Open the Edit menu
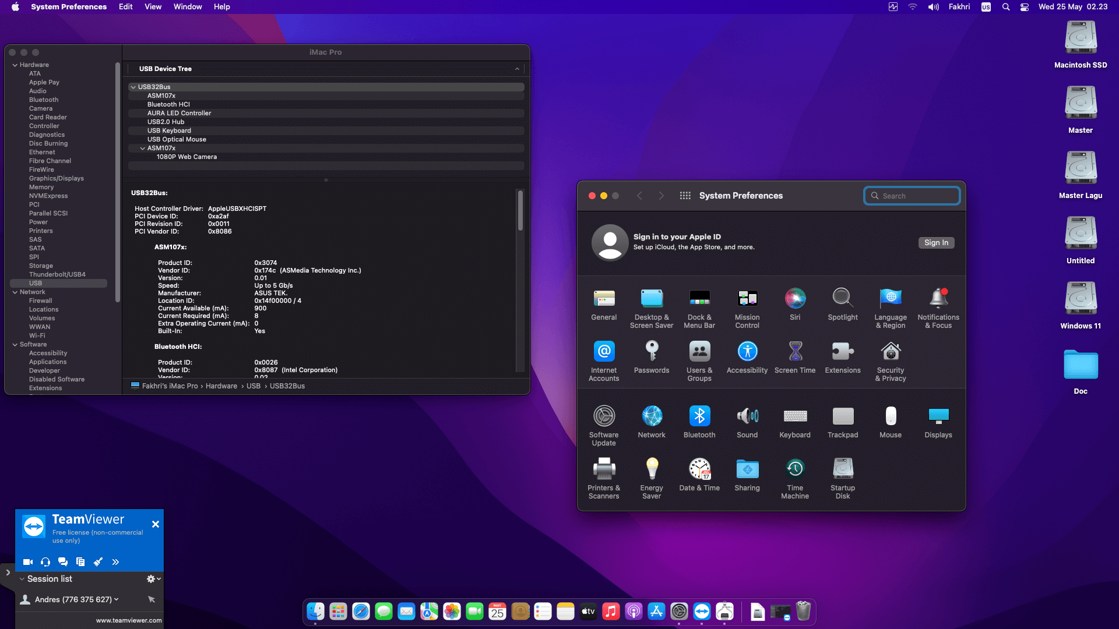This screenshot has height=629, width=1119. [x=125, y=7]
